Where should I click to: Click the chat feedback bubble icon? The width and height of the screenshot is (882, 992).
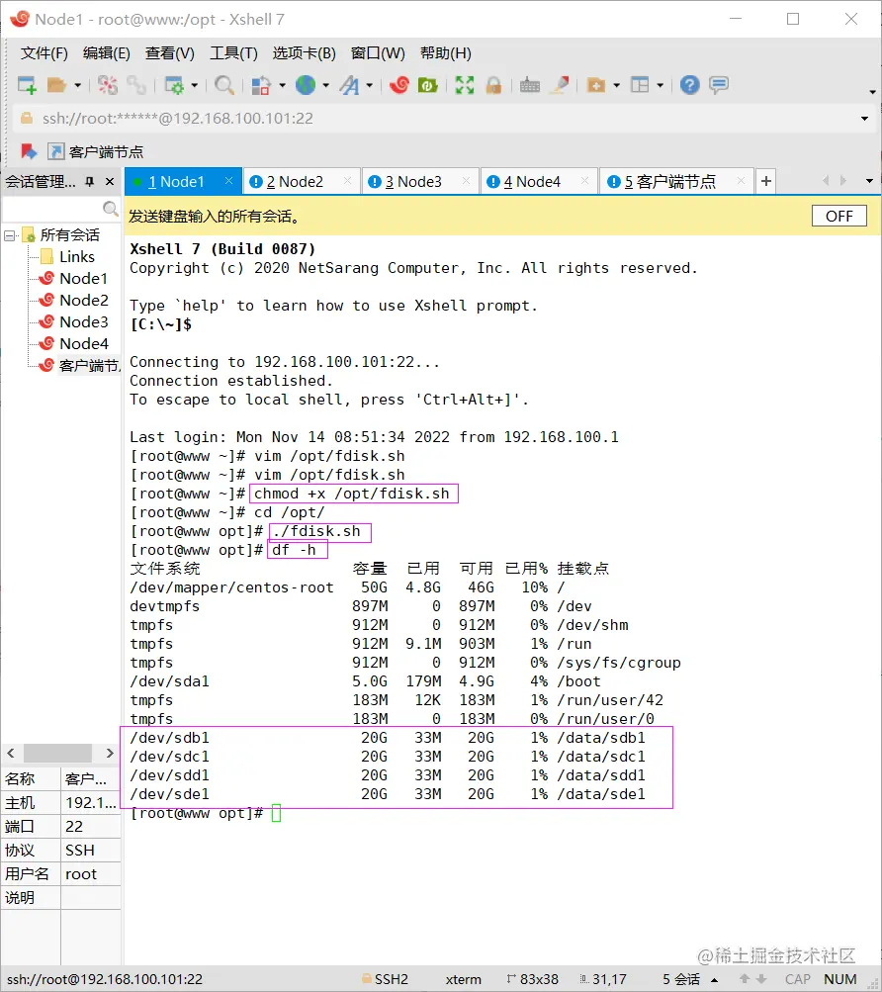[719, 85]
